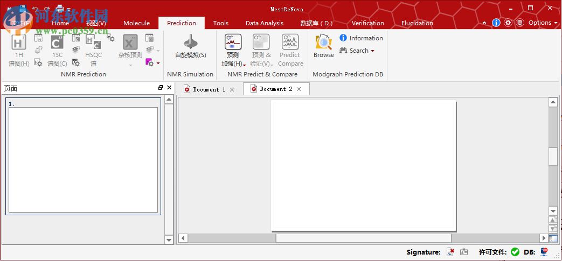Viewport: 562px width, 261px height.
Task: Run the 13C spectrum prediction
Action: (57, 50)
